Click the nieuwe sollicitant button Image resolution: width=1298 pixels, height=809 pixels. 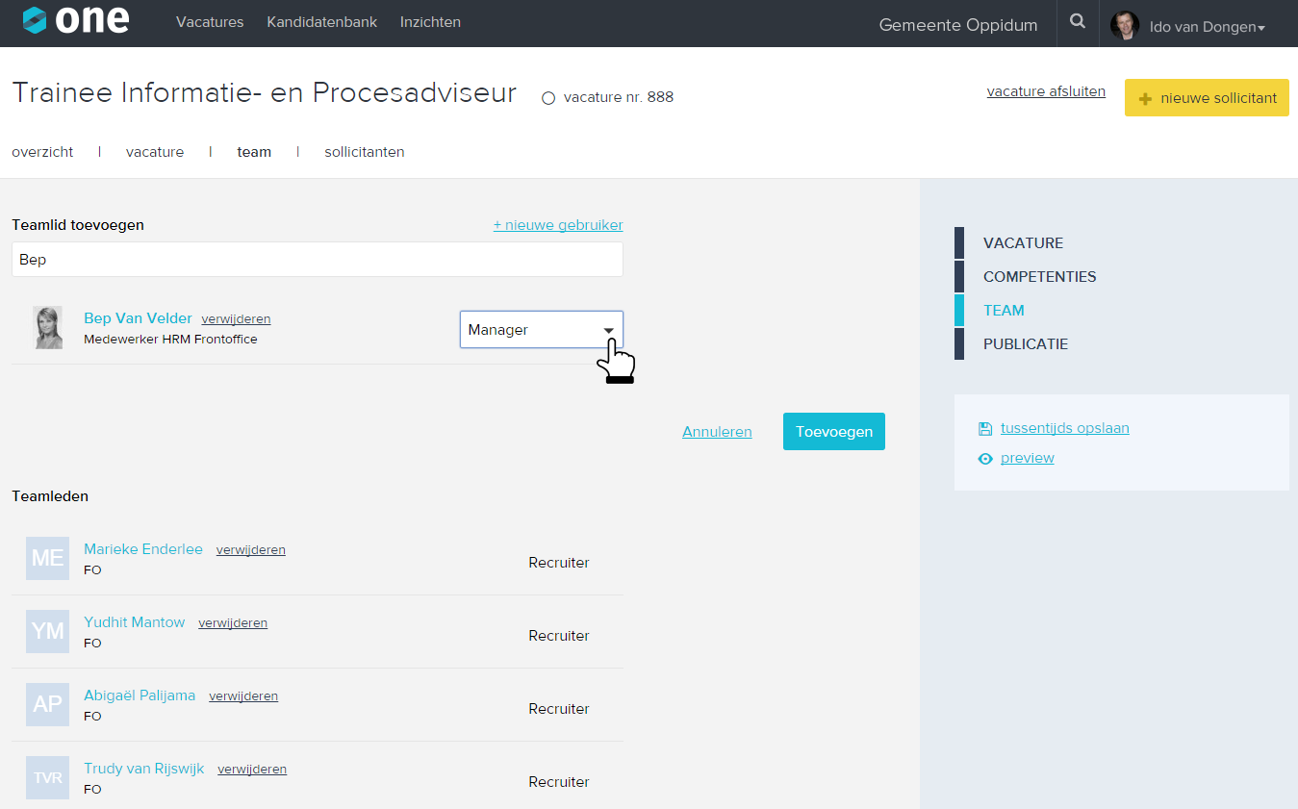click(1207, 98)
